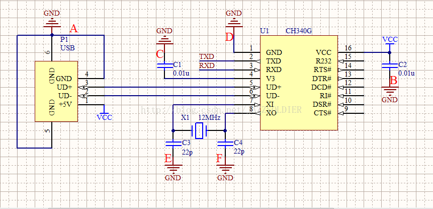Click the UD+ pin name inside U1
The image size is (433, 209).
point(274,87)
